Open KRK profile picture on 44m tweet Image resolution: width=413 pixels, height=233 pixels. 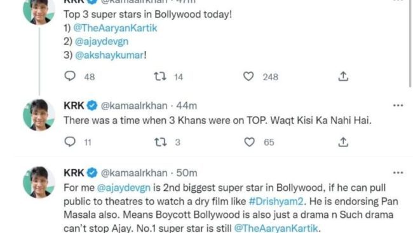39,115
